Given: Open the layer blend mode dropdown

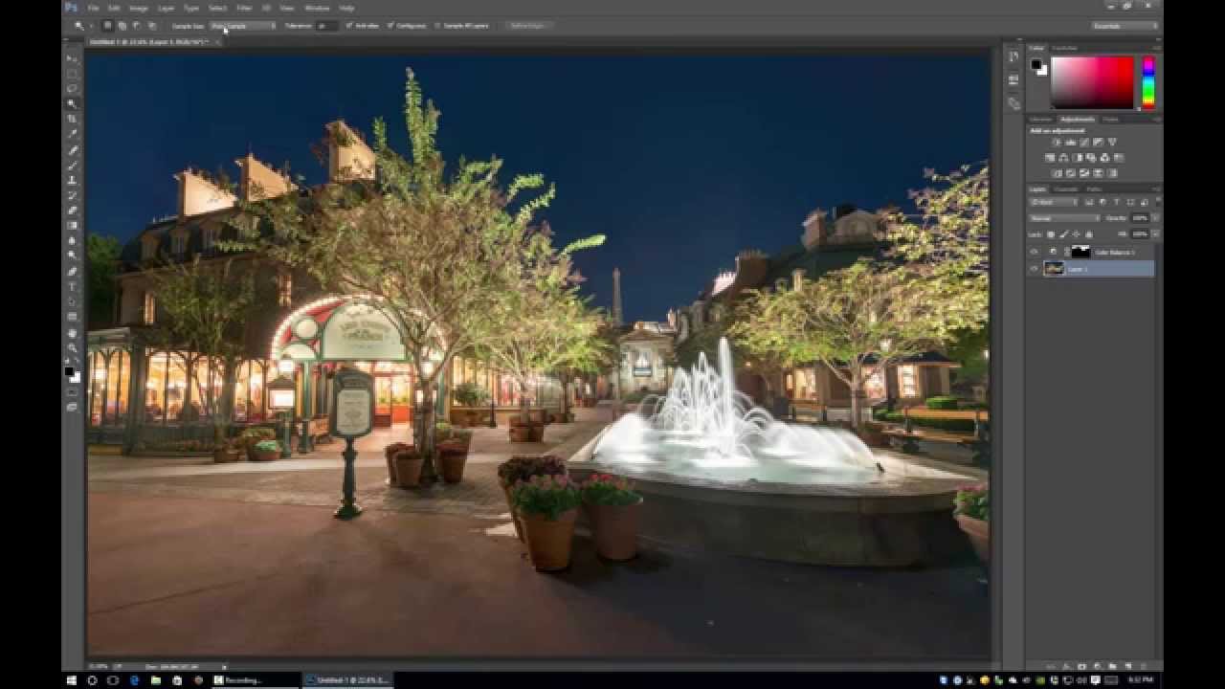Looking at the screenshot, I should (x=1065, y=218).
